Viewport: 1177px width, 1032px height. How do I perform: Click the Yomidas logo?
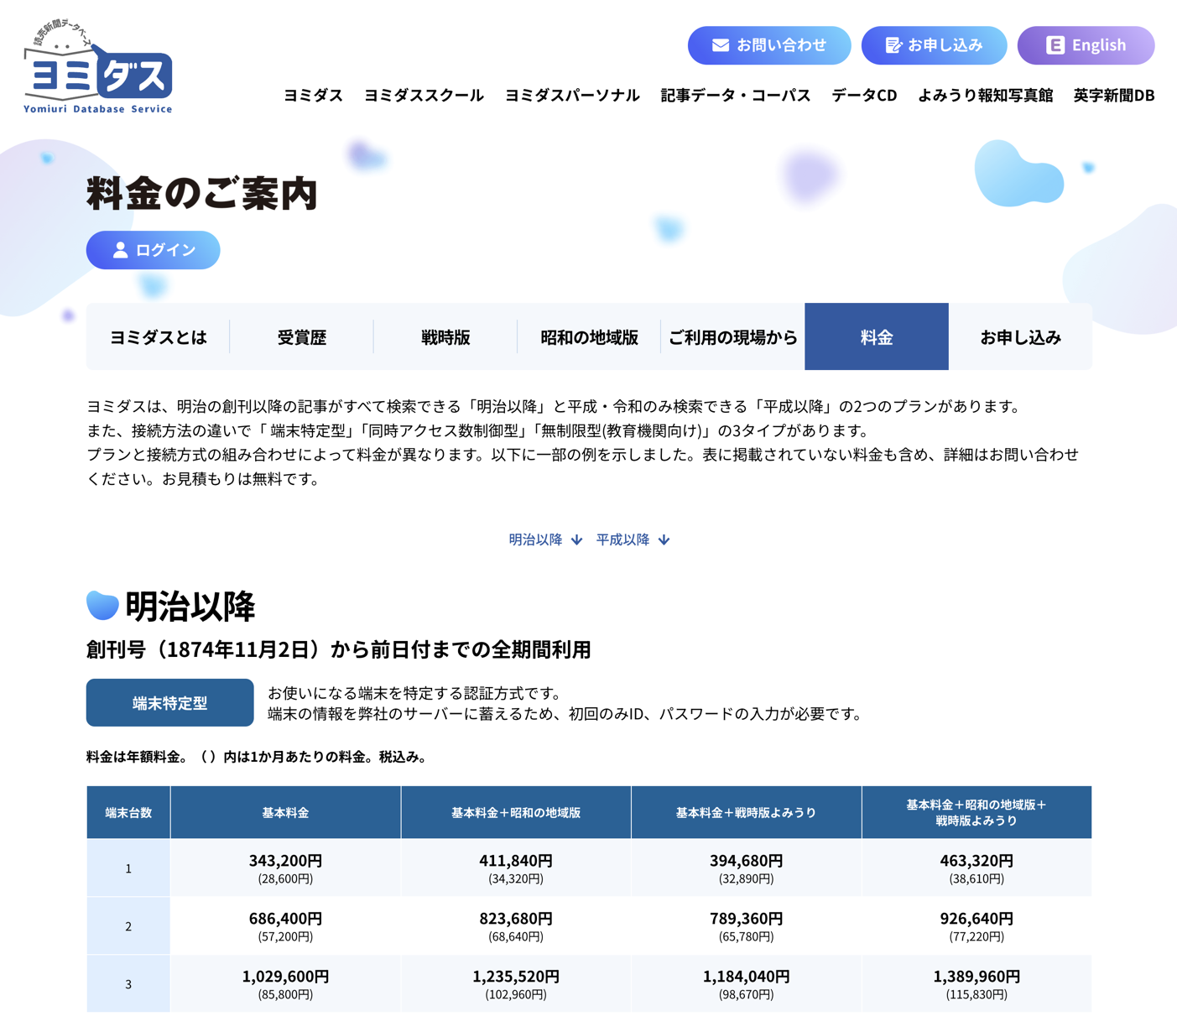(98, 67)
